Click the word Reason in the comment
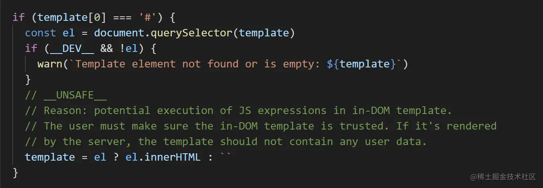The width and height of the screenshot is (543, 188). tap(63, 110)
